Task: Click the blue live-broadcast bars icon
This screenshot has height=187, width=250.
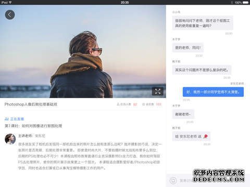Action: coord(7,119)
